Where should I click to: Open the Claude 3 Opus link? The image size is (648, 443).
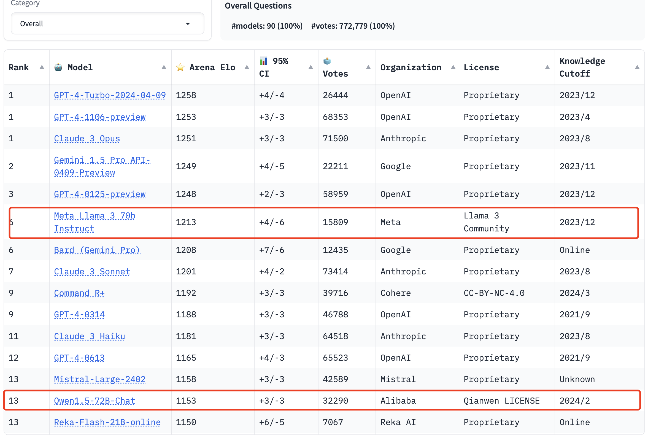click(x=87, y=139)
